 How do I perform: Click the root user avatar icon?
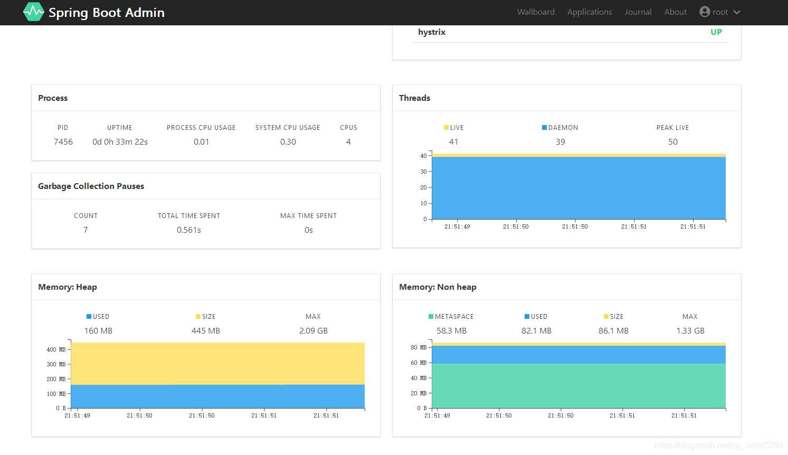click(705, 12)
